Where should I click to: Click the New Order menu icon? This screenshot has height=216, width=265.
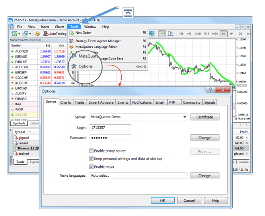point(72,33)
